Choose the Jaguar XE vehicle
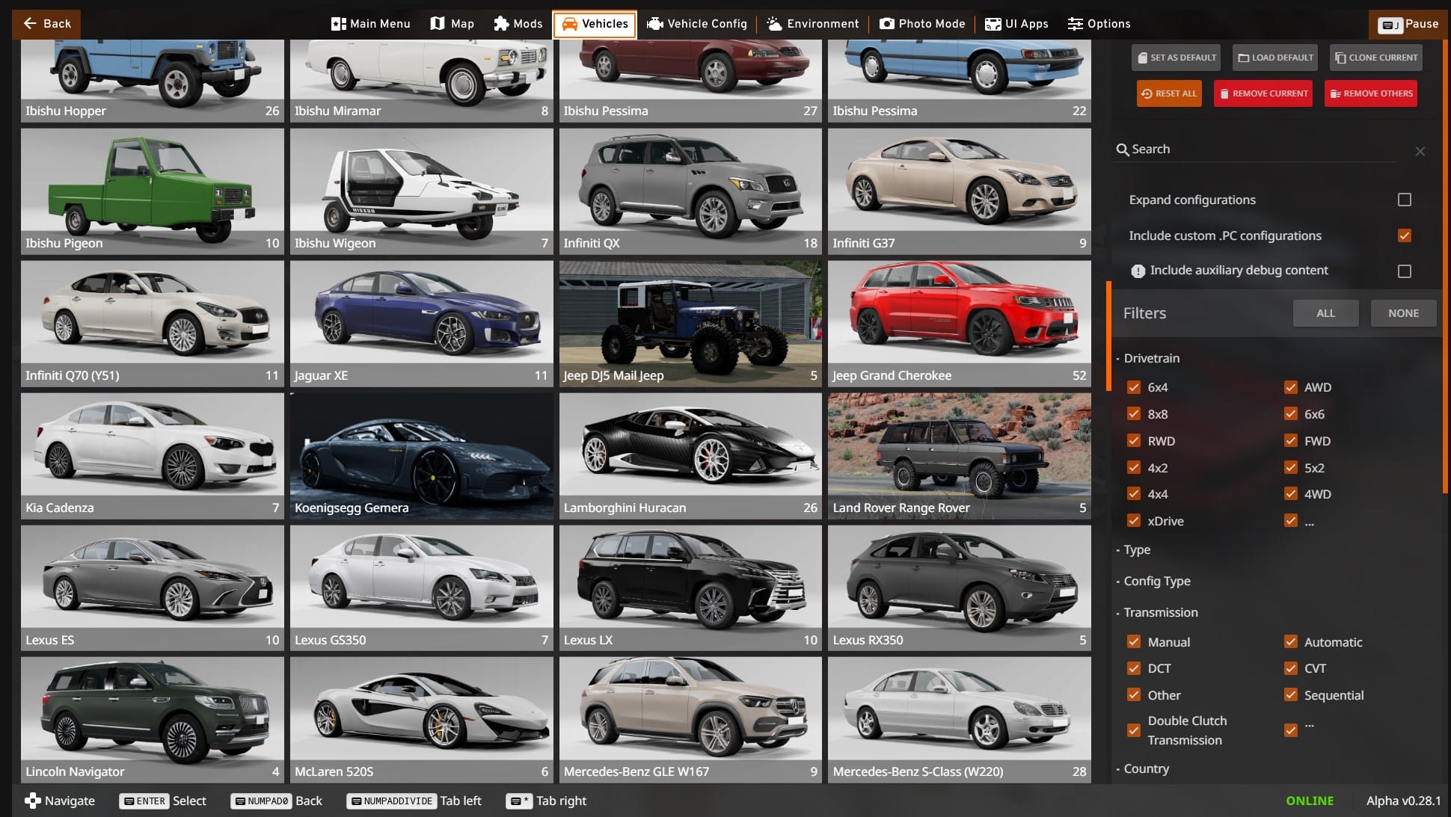The height and width of the screenshot is (817, 1451). click(x=422, y=323)
